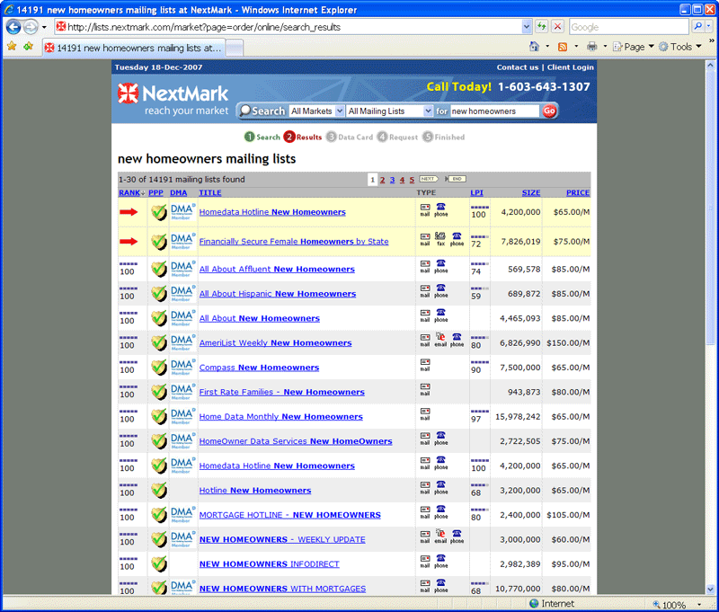Image resolution: width=719 pixels, height=612 pixels.
Task: Expand the All Mailing Lists dropdown
Action: coord(386,111)
